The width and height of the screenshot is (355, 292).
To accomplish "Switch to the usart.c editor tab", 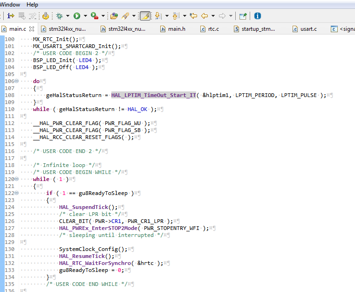I will pyautogui.click(x=305, y=29).
